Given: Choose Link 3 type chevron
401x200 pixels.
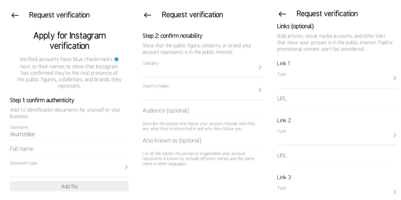Looking at the screenshot, I should pos(394,192).
